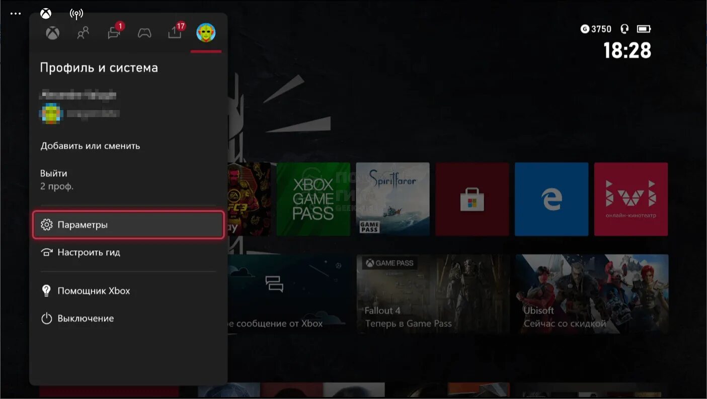Click the gear icon next to Параметры
The width and height of the screenshot is (707, 399).
coord(47,225)
